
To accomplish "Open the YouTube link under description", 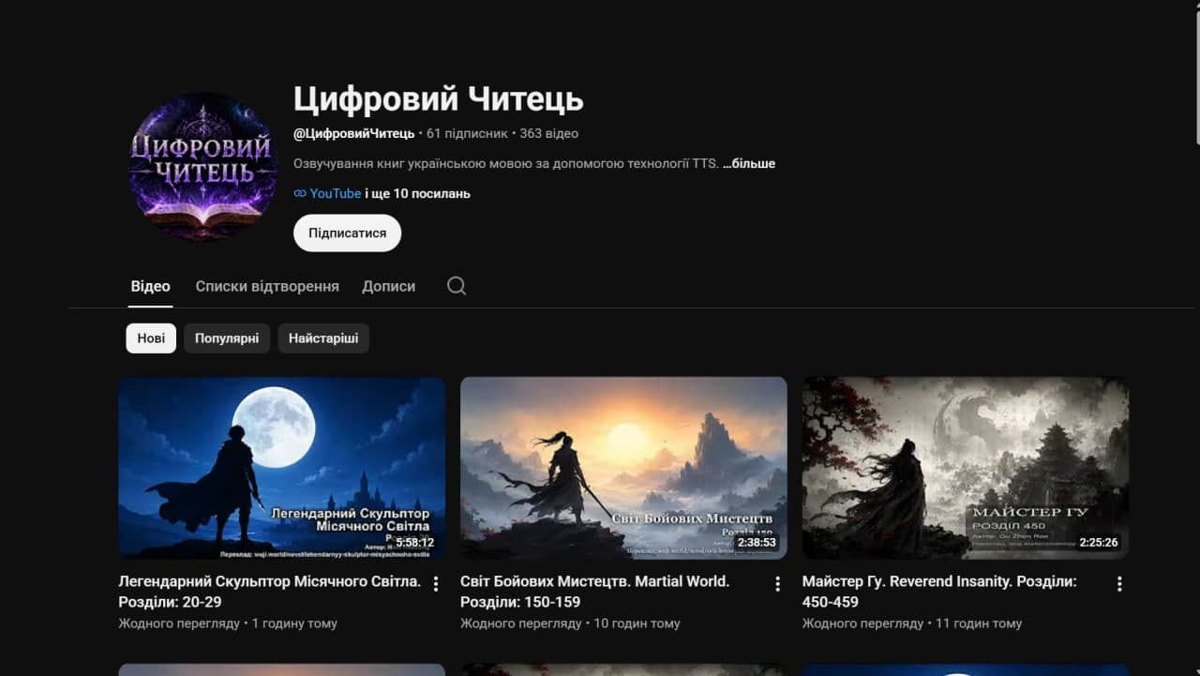I will click(x=336, y=193).
